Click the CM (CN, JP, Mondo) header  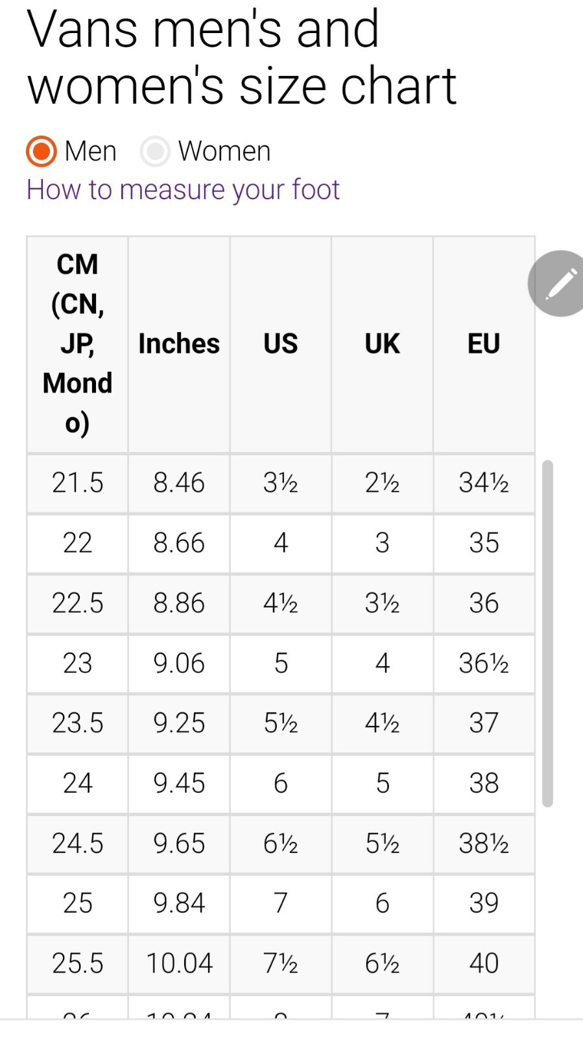[77, 344]
